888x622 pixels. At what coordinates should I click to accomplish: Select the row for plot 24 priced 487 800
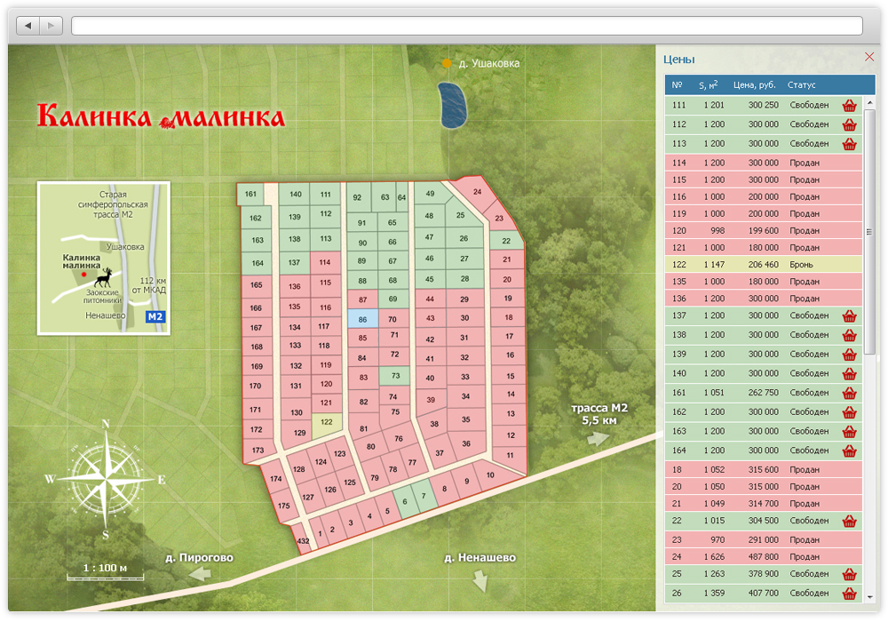pyautogui.click(x=764, y=557)
